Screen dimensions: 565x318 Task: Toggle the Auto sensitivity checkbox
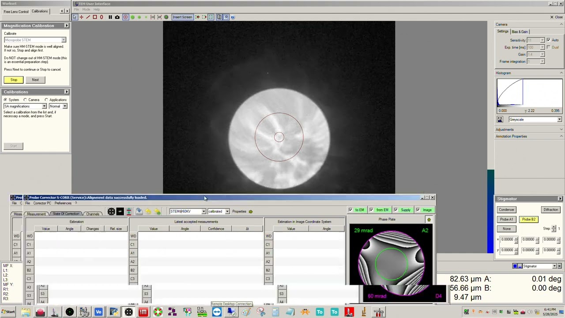548,40
